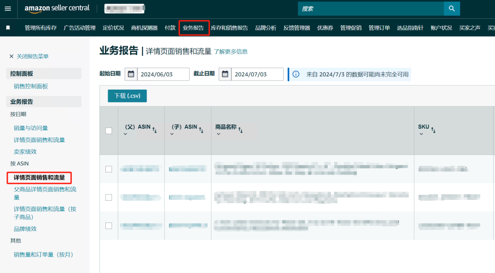Click the info icon beside data notice
Screen dimensions: 495x273
pyautogui.click(x=296, y=74)
